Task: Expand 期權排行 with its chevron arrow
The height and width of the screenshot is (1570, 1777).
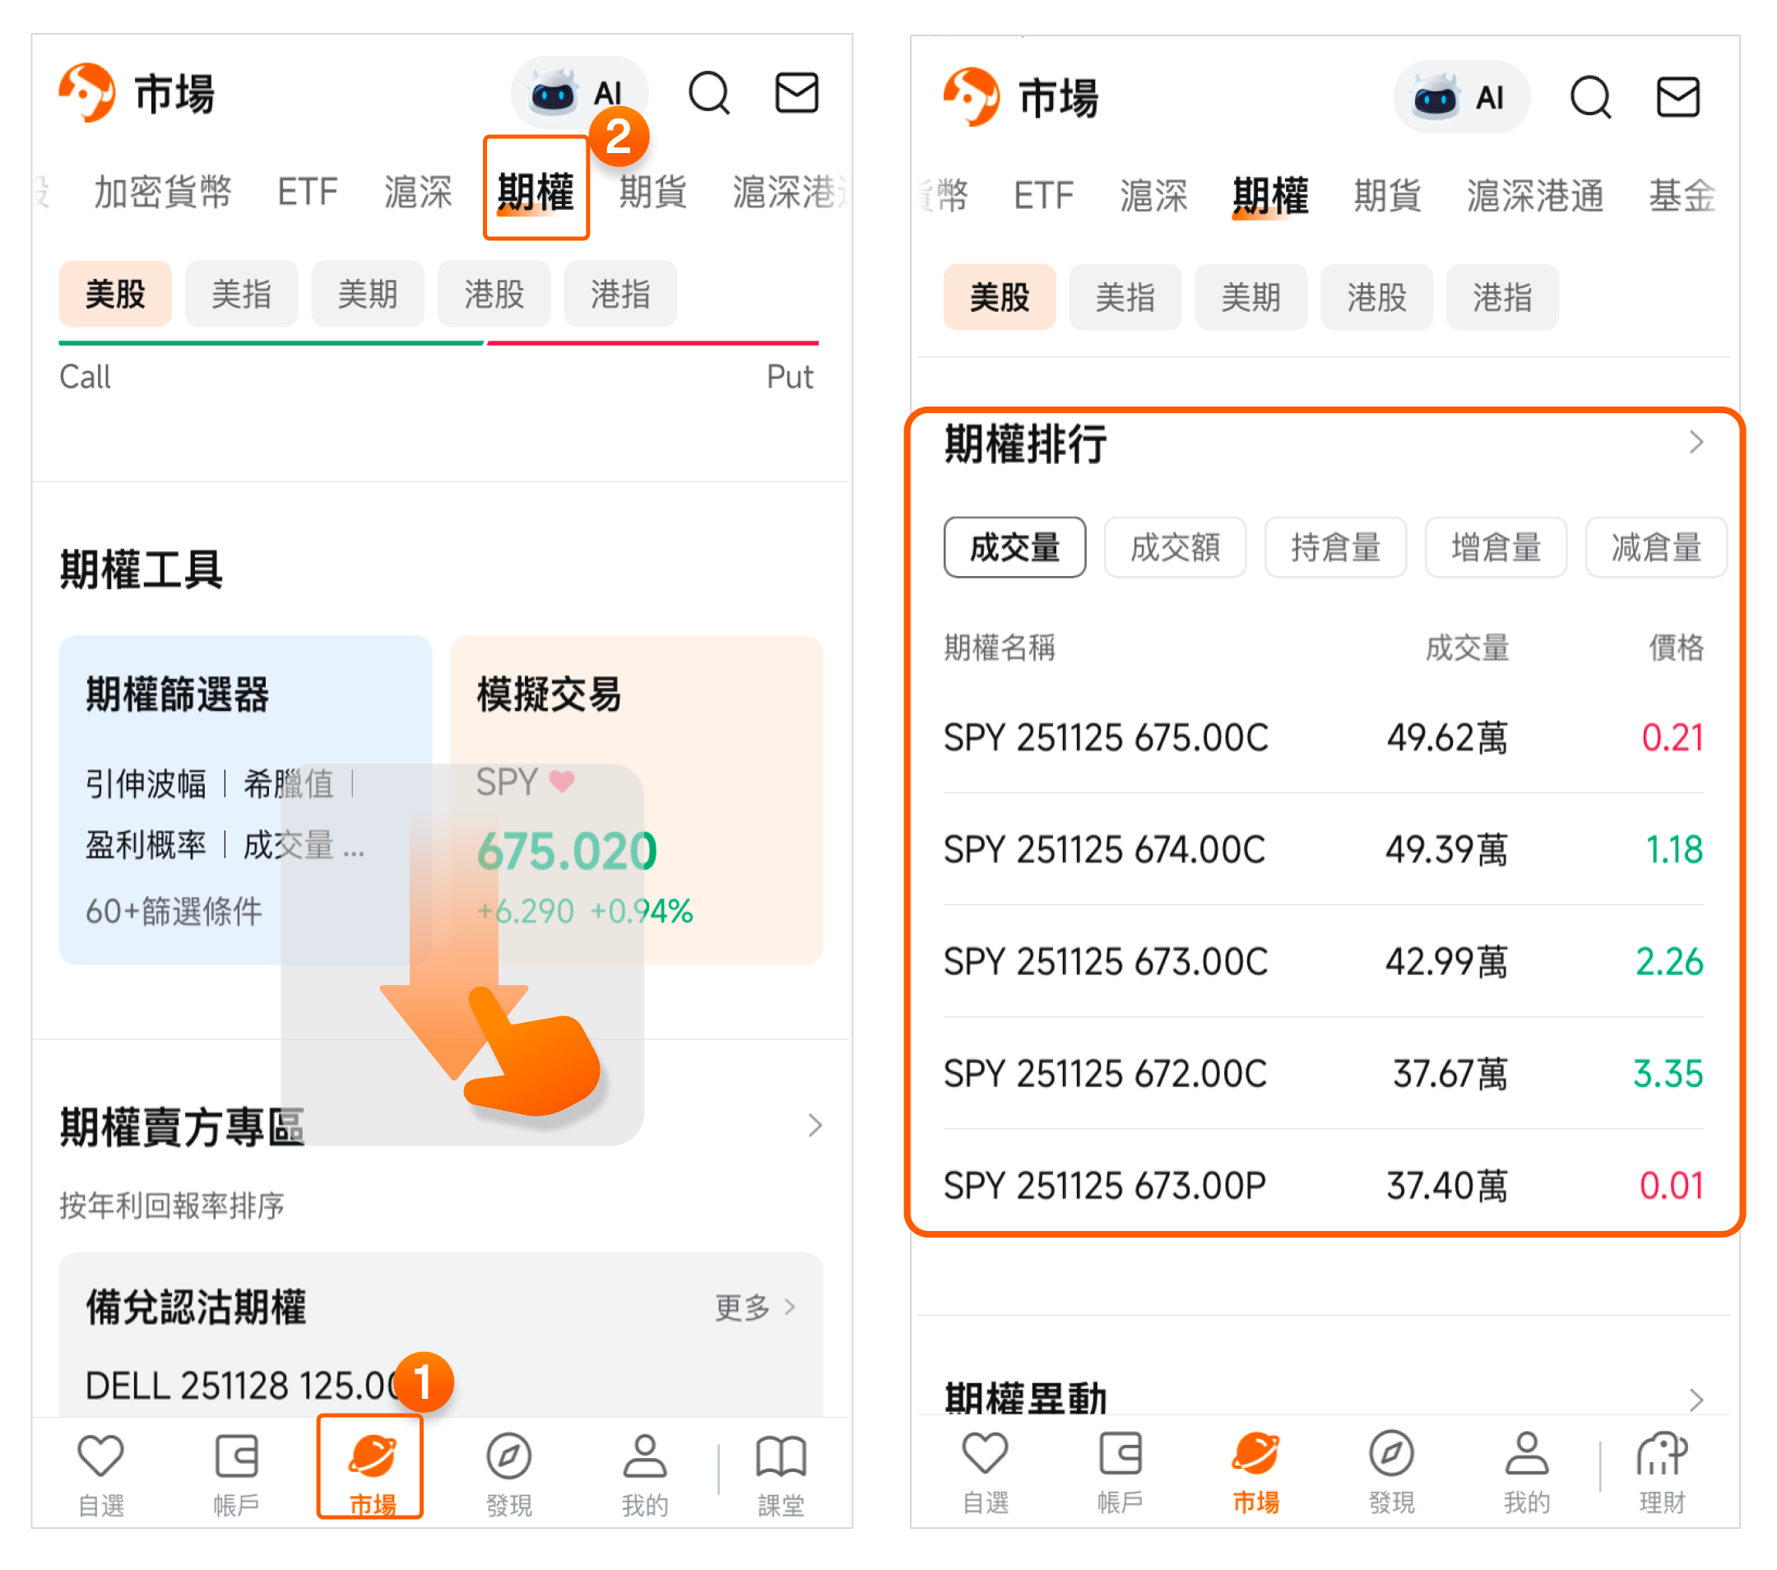Action: coord(1695,443)
